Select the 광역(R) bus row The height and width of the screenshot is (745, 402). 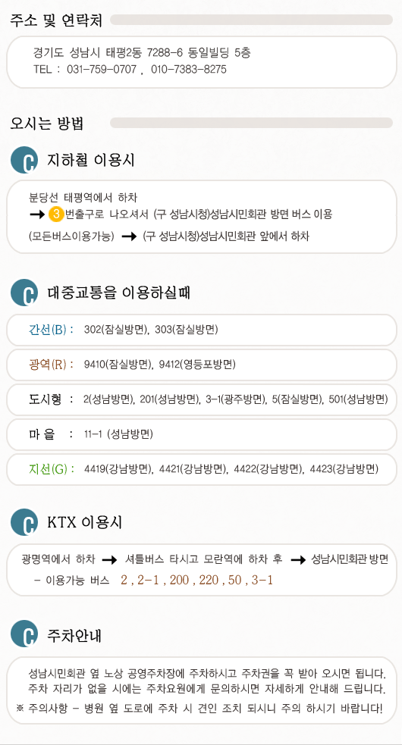pyautogui.click(x=201, y=365)
